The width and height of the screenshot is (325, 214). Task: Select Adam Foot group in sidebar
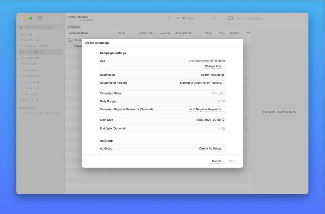[40, 40]
